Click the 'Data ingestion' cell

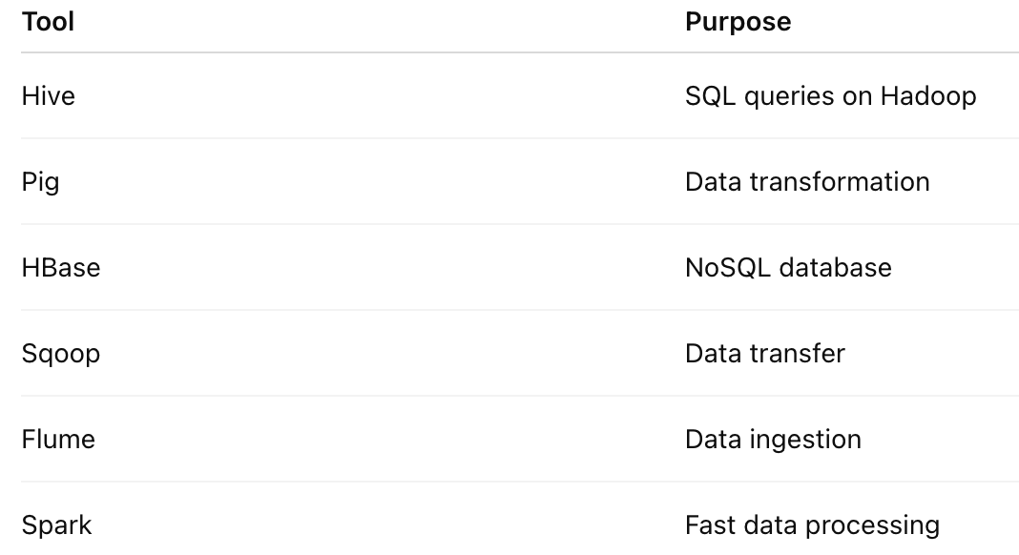click(x=774, y=440)
